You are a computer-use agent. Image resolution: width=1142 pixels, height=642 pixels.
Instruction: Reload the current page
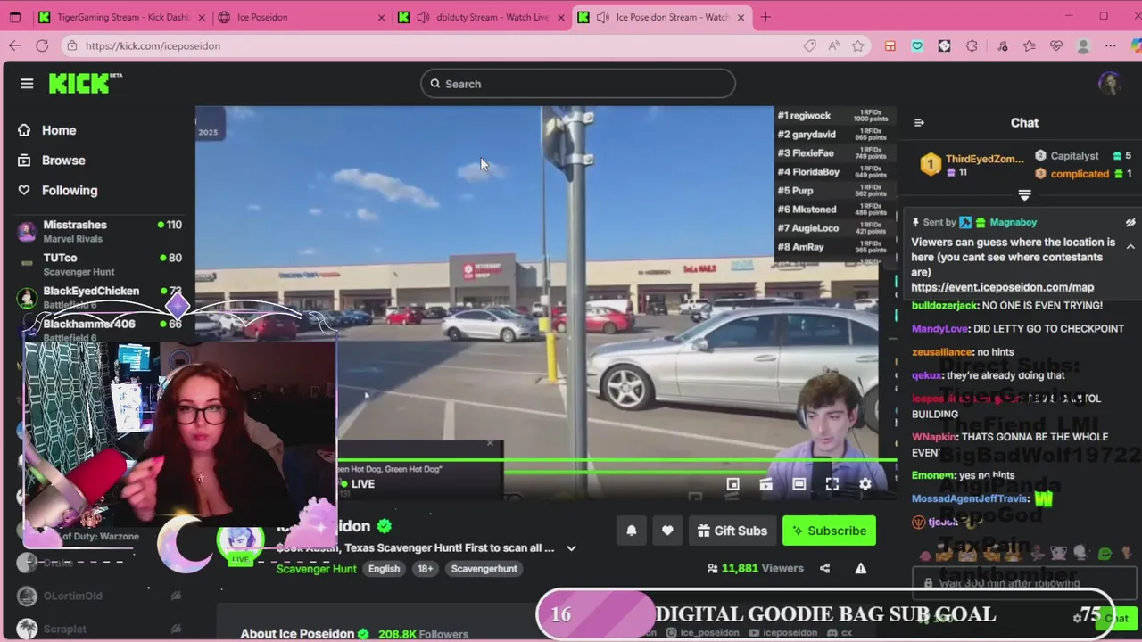click(42, 45)
